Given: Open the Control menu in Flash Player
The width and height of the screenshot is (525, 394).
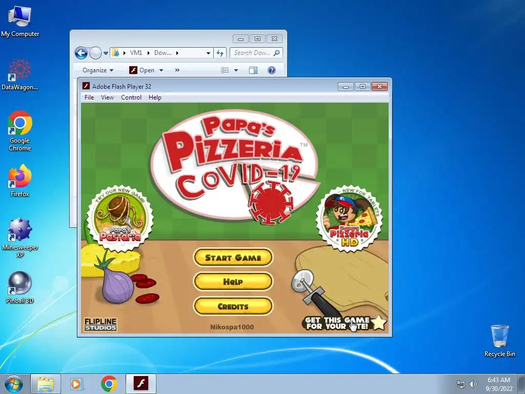Looking at the screenshot, I should tap(131, 97).
